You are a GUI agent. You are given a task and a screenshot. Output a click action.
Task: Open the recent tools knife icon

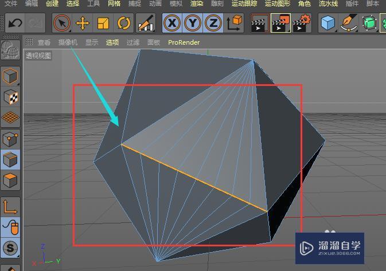146,23
